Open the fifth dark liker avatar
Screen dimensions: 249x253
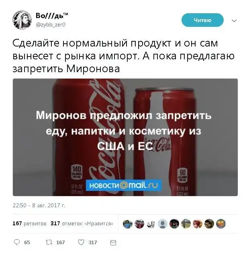point(174,224)
